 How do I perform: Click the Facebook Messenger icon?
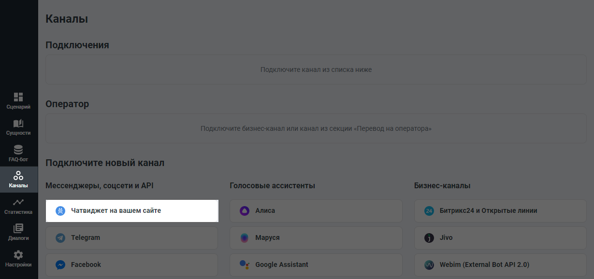coord(60,265)
